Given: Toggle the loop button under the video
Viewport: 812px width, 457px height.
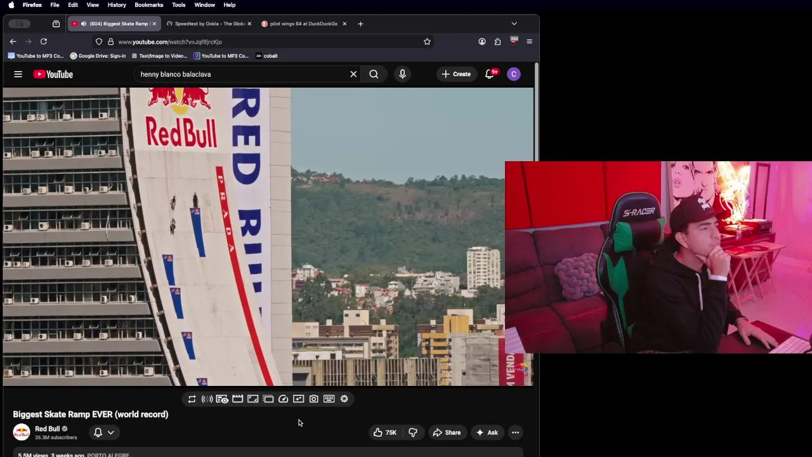Looking at the screenshot, I should [x=192, y=399].
